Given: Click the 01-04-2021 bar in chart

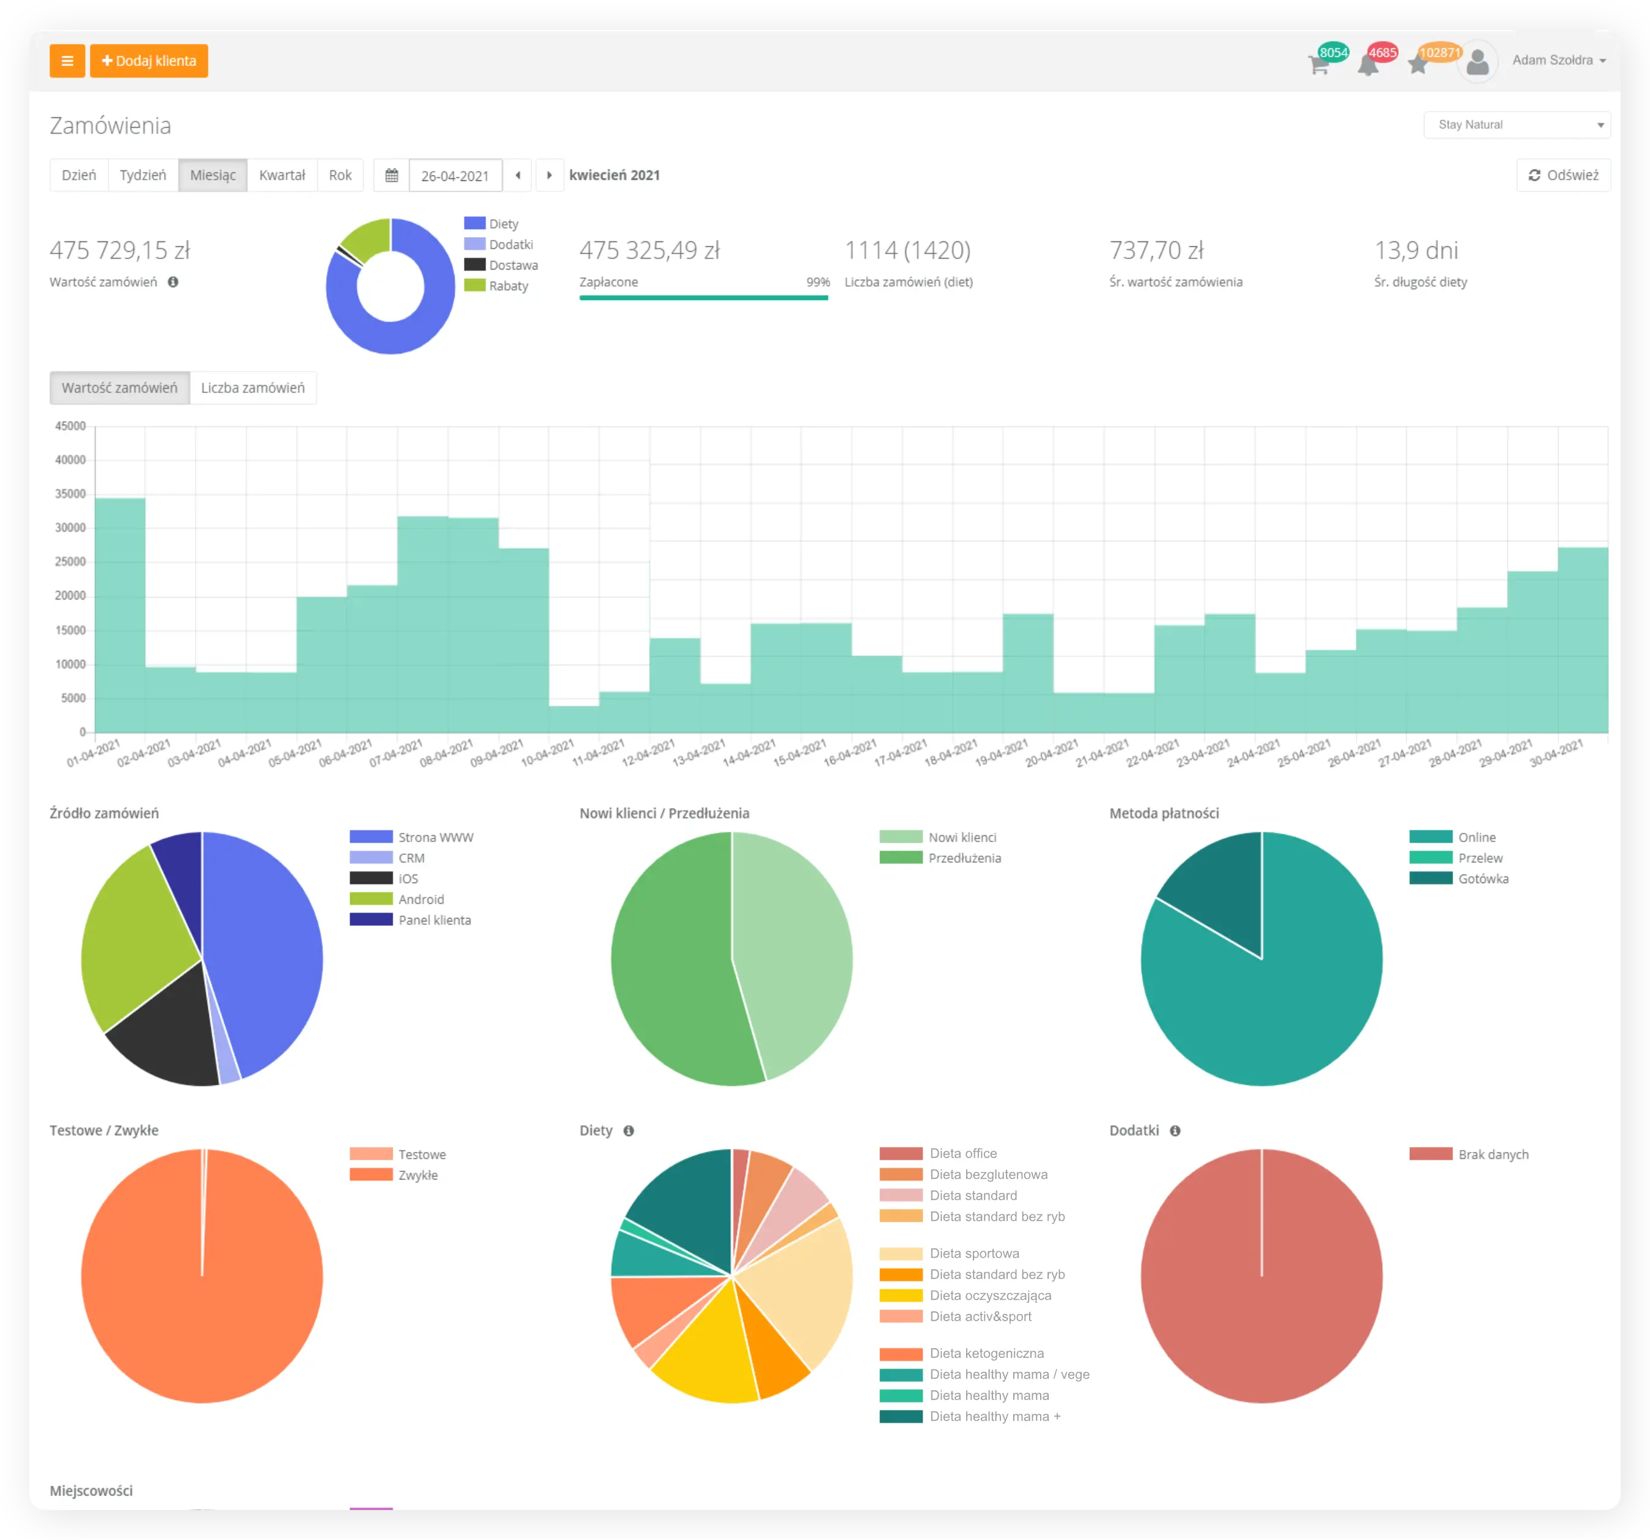Looking at the screenshot, I should pos(120,615).
